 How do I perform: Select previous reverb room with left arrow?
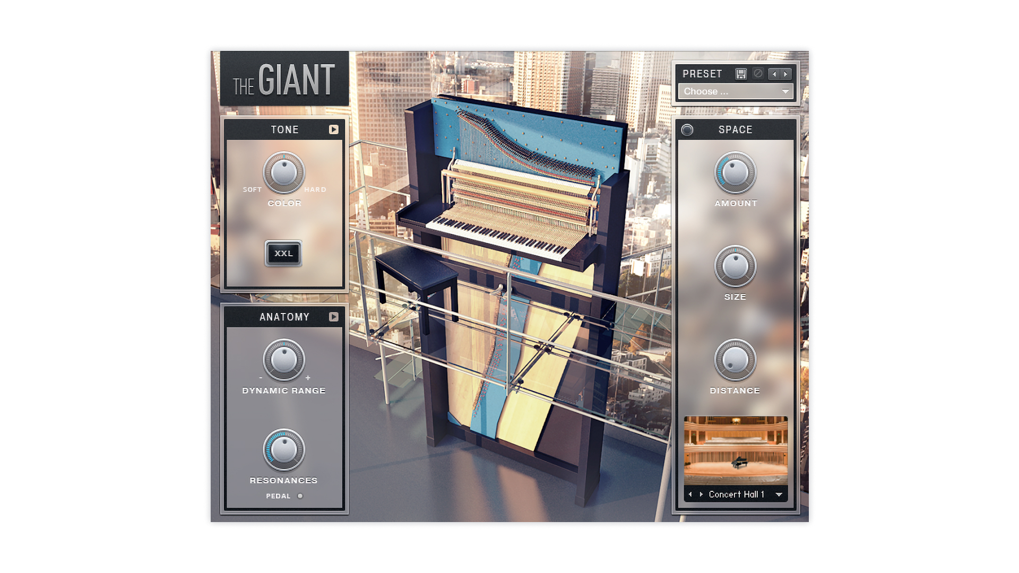[690, 494]
